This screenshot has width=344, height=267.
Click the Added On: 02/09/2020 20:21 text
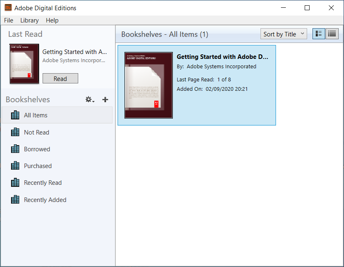(x=212, y=89)
